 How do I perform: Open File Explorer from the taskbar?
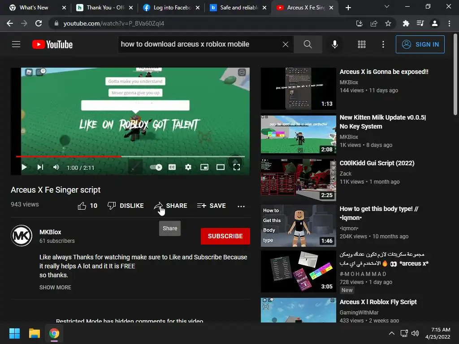tap(34, 333)
